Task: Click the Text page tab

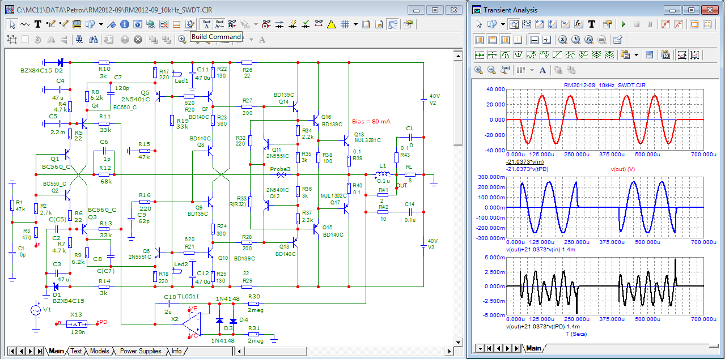Action: point(76,351)
